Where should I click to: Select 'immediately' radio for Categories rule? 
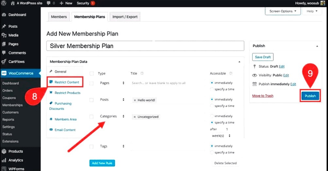pos(212,116)
